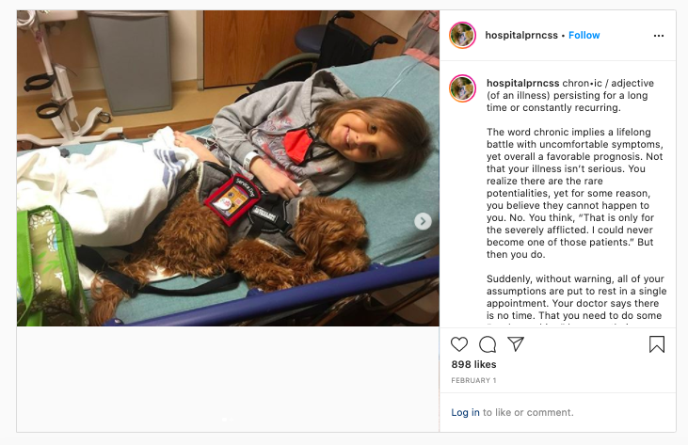The image size is (688, 445).
Task: Select the second carousel dot indicator
Action: (x=232, y=420)
